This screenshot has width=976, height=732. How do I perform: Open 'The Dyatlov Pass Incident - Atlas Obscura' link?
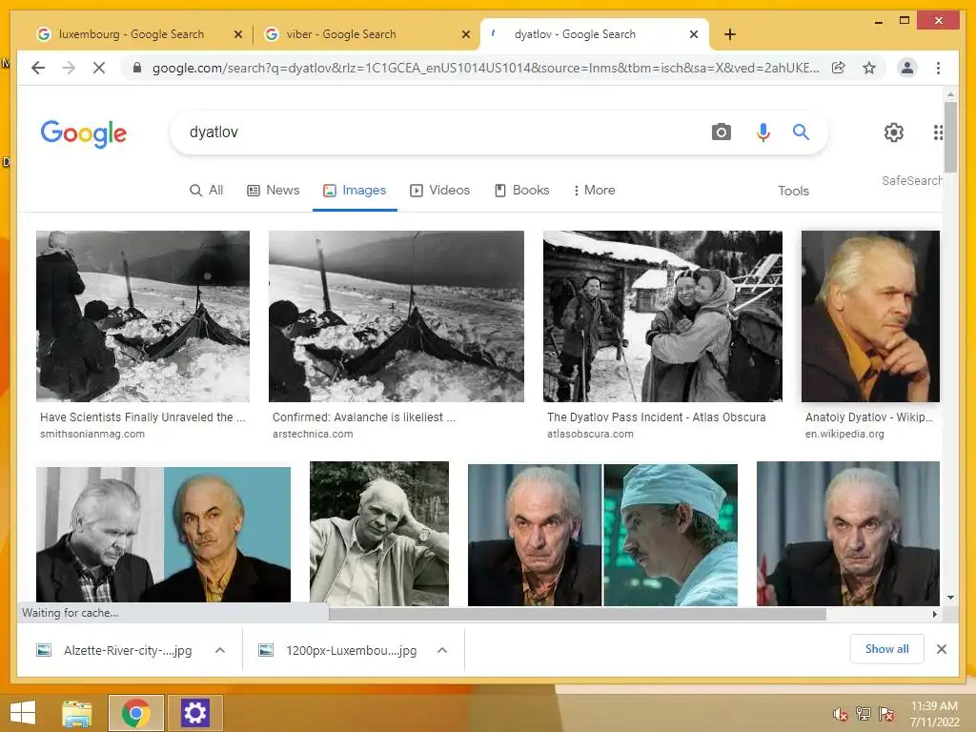(x=656, y=417)
